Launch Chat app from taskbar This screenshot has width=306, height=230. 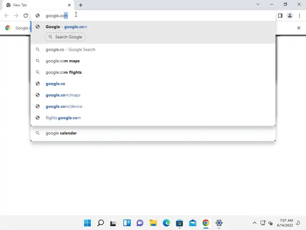pyautogui.click(x=140, y=223)
